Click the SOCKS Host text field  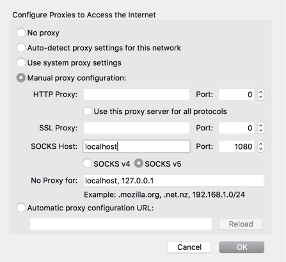tap(136, 146)
